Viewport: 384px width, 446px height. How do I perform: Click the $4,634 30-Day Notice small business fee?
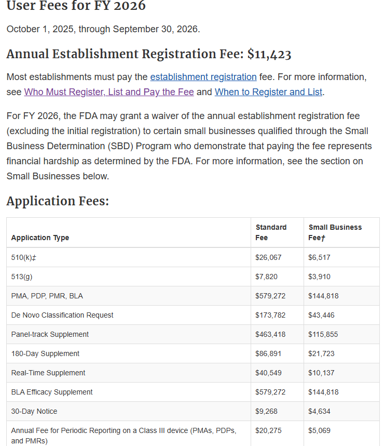point(319,411)
